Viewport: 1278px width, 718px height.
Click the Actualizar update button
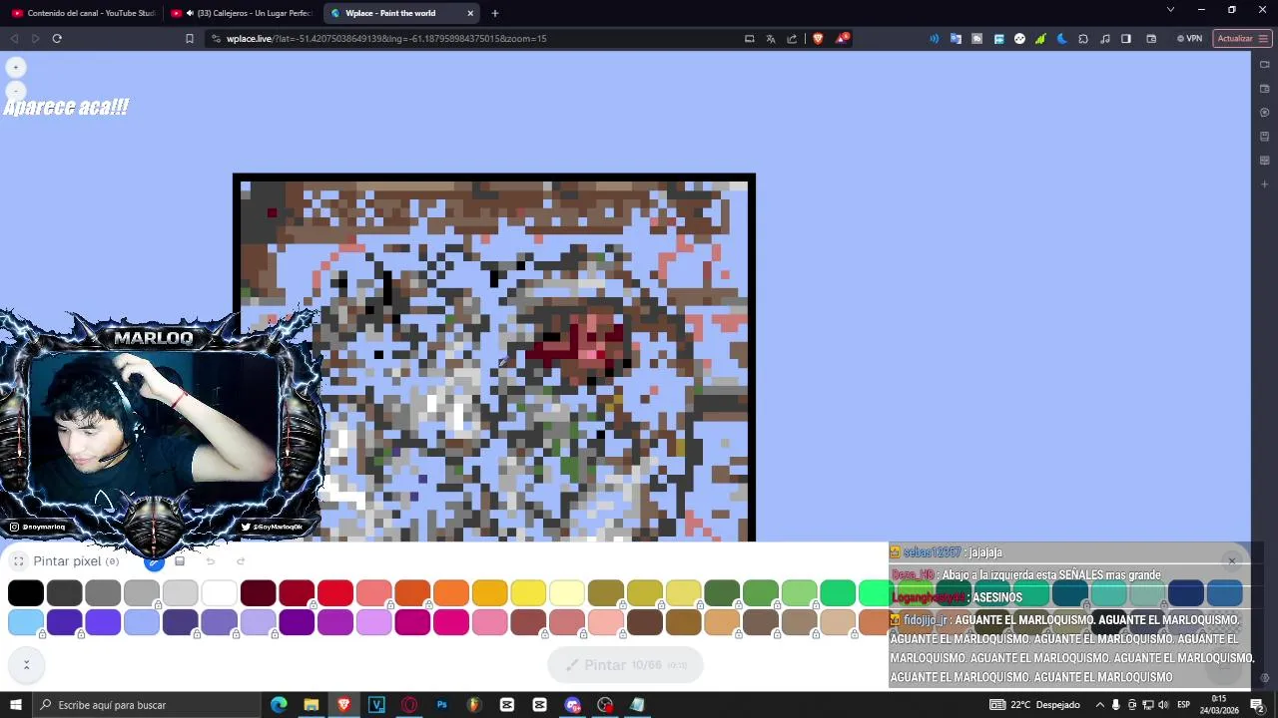(x=1241, y=38)
